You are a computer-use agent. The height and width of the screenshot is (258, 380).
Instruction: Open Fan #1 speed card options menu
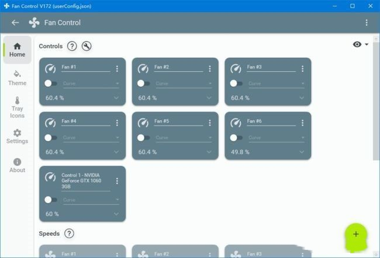(x=117, y=254)
